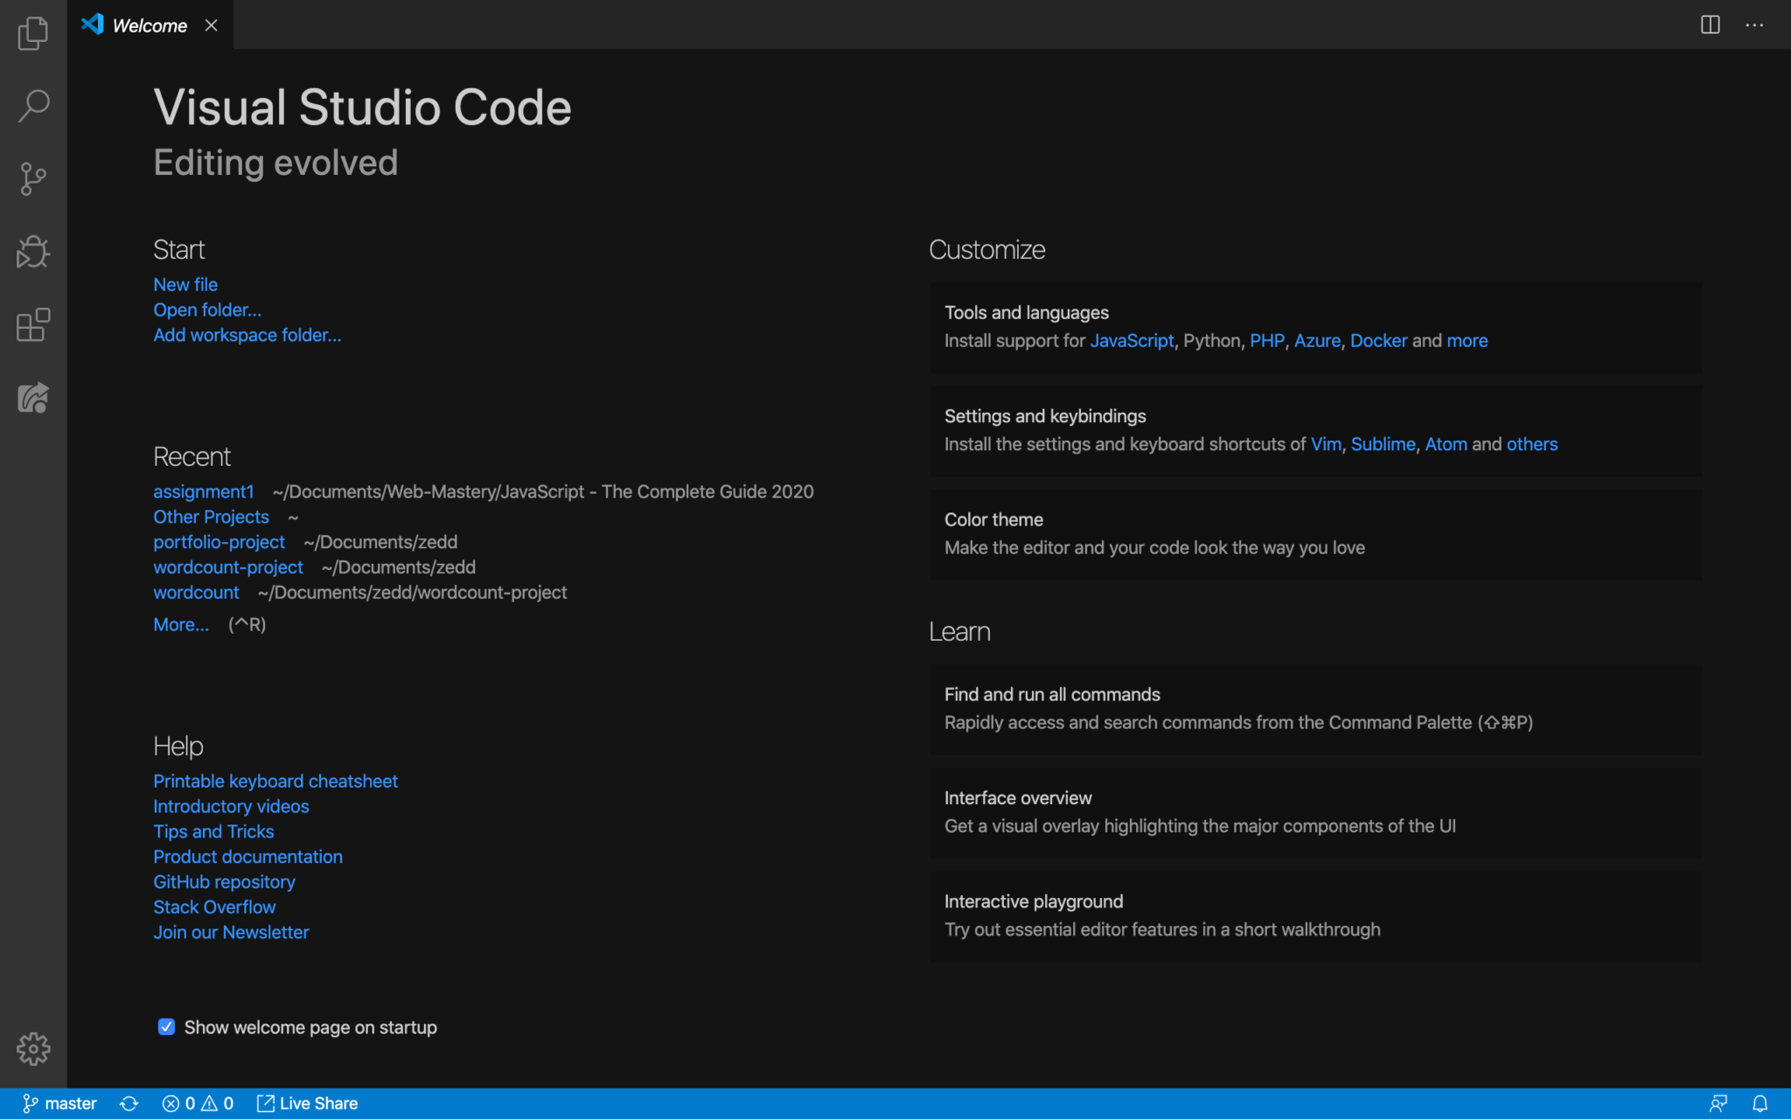Close the Welcome tab
This screenshot has height=1119, width=1791.
211,25
